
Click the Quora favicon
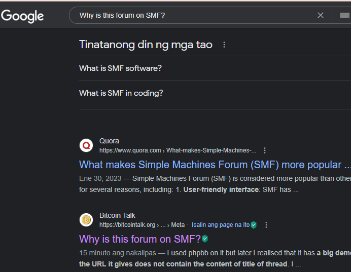coord(86,145)
